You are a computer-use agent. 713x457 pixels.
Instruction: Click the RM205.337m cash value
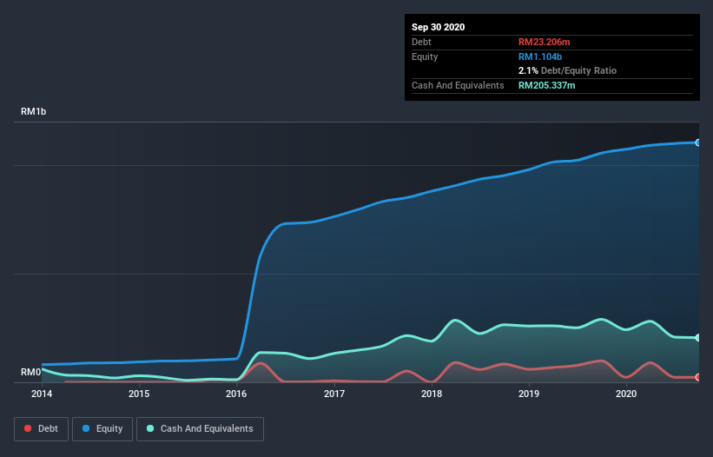(x=547, y=85)
